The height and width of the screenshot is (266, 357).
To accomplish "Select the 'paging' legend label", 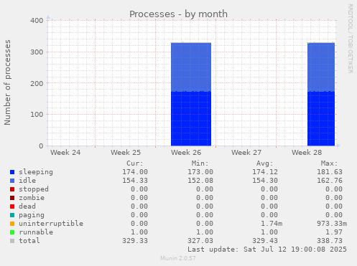I will [x=32, y=215].
